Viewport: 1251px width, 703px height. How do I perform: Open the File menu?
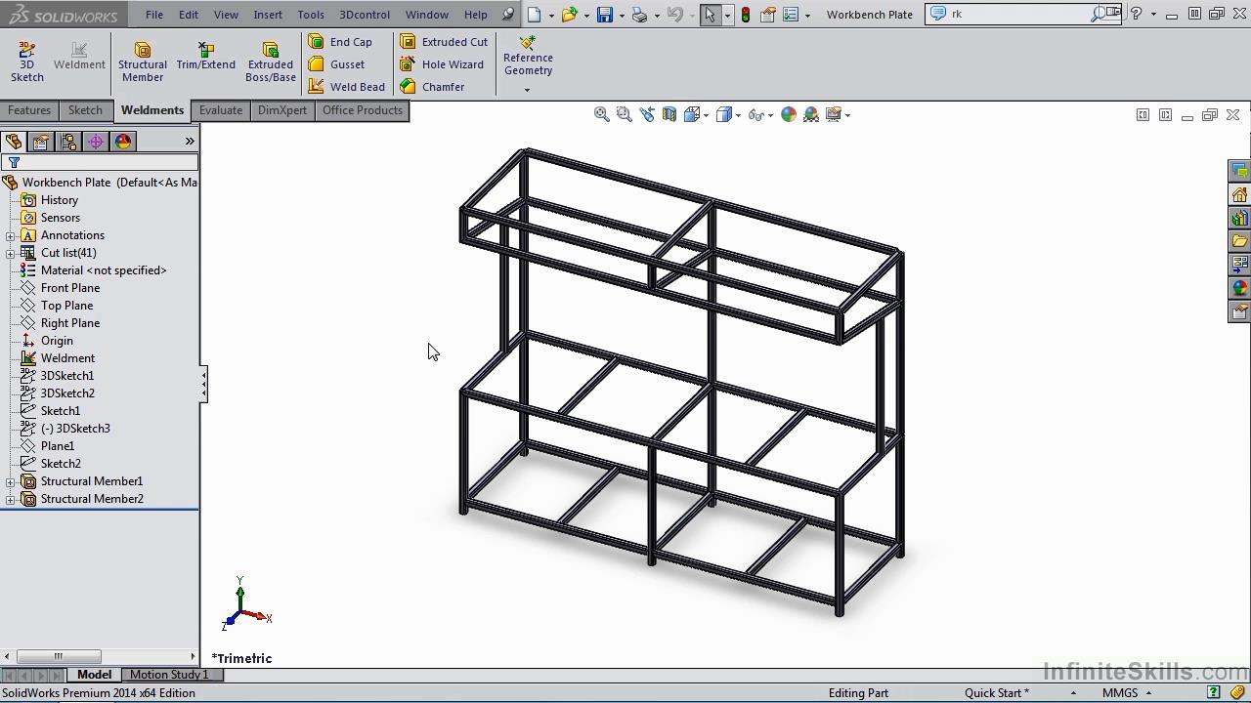pos(154,15)
